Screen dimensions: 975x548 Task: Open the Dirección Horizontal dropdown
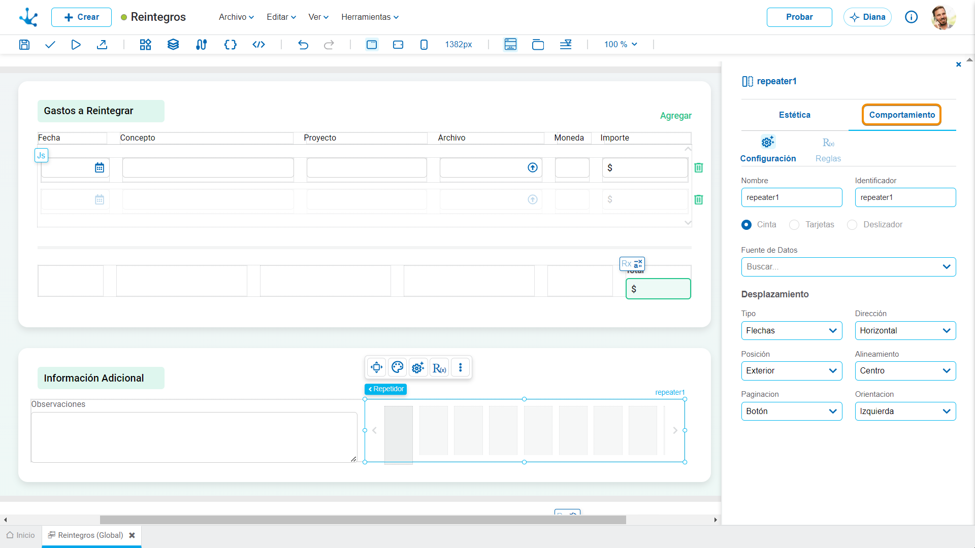click(x=905, y=331)
